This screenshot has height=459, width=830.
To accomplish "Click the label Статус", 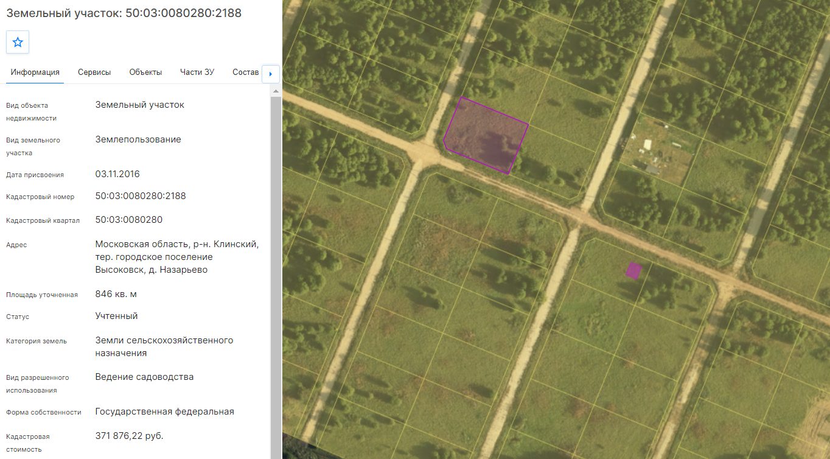I will [18, 317].
